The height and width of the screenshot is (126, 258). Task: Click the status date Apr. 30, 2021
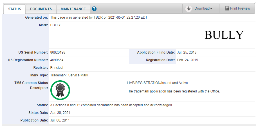point(60,113)
